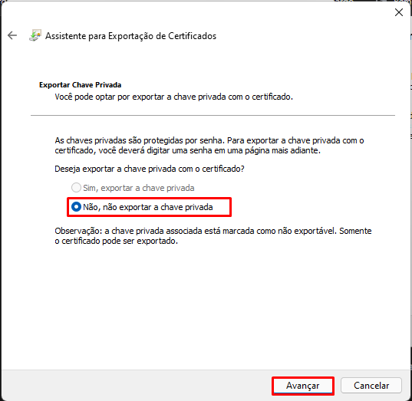The width and height of the screenshot is (412, 401).
Task: Click the 'Observação' note about non-exportable key
Action: (213, 236)
